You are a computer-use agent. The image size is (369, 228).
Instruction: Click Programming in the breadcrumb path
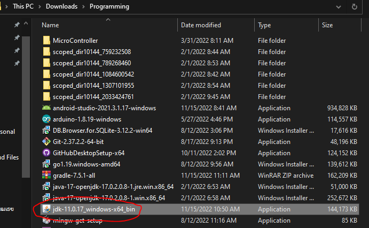tap(109, 6)
